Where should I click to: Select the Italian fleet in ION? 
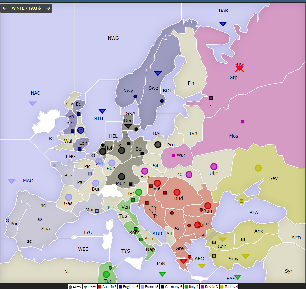[162, 274]
